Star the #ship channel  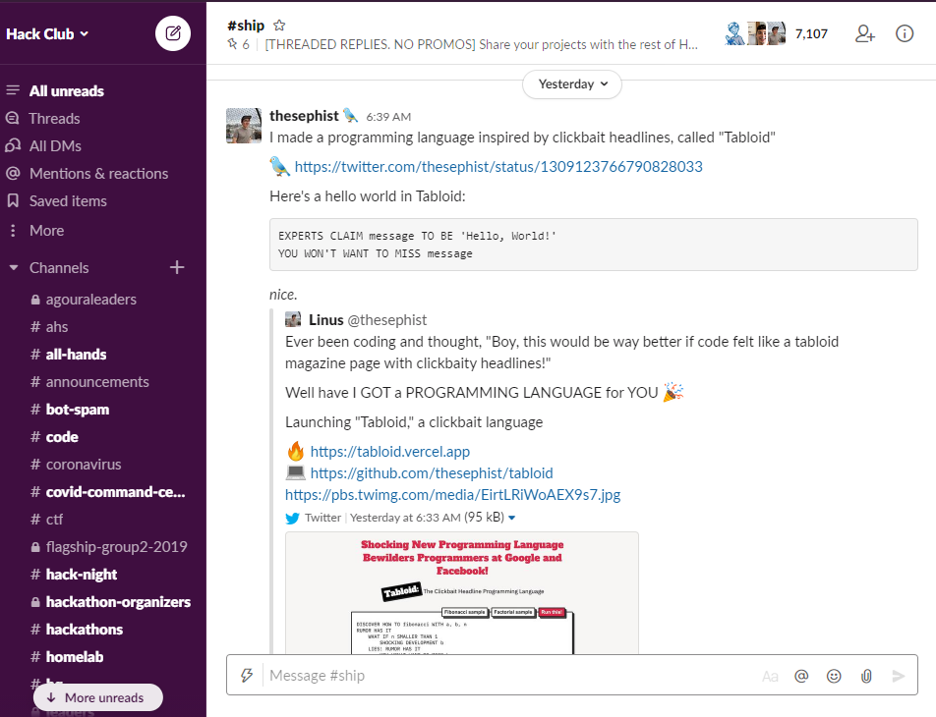coord(279,26)
